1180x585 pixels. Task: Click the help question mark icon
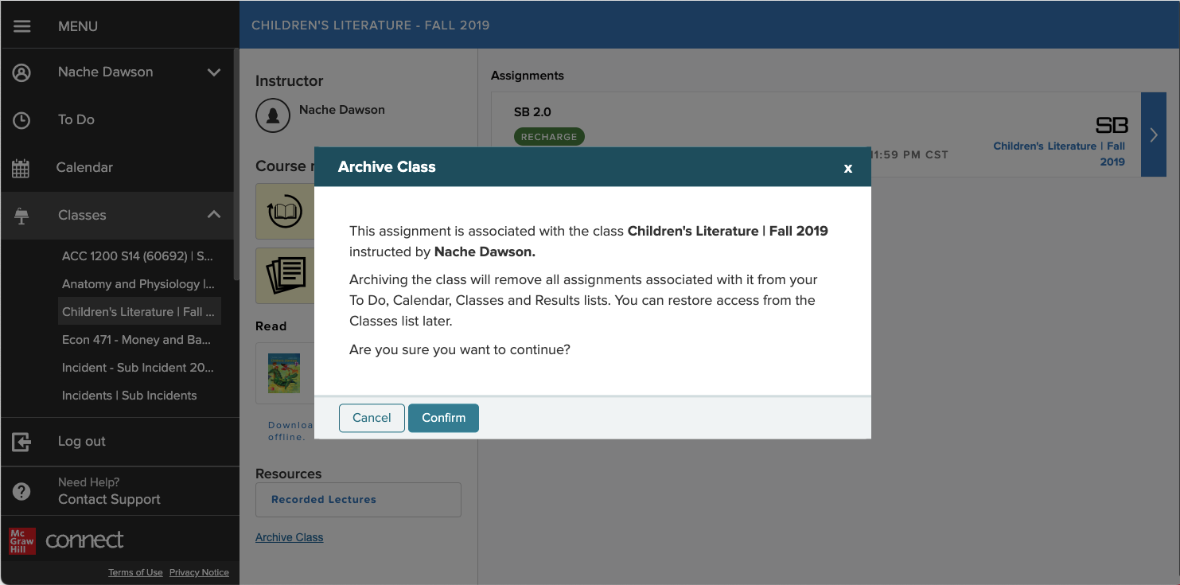tap(21, 491)
